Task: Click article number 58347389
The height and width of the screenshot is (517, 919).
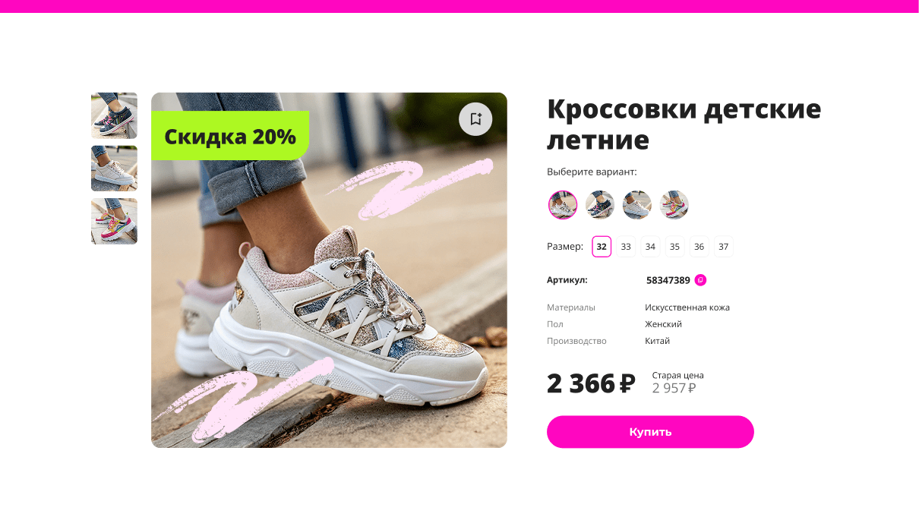Action: coord(668,280)
